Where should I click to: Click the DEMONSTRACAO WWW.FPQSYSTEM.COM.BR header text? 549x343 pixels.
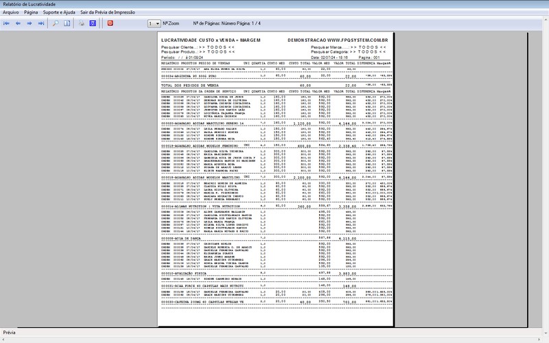point(338,40)
